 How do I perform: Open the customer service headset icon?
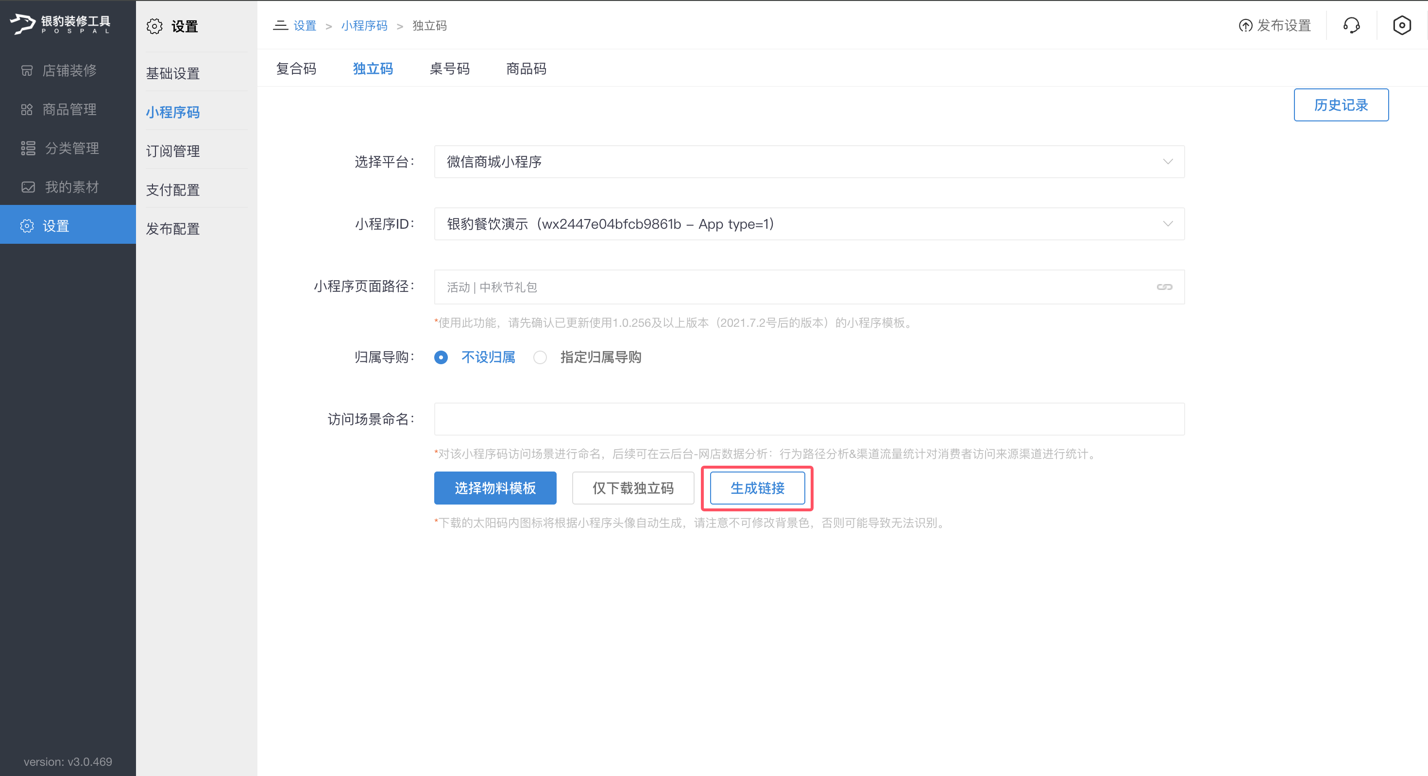coord(1351,26)
